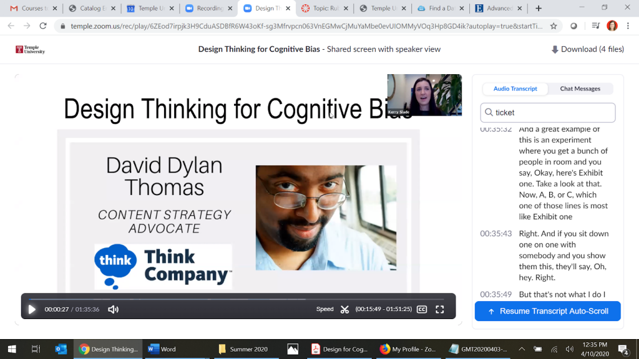Open the taskbar clock and date
The width and height of the screenshot is (639, 359).
pyautogui.click(x=595, y=349)
